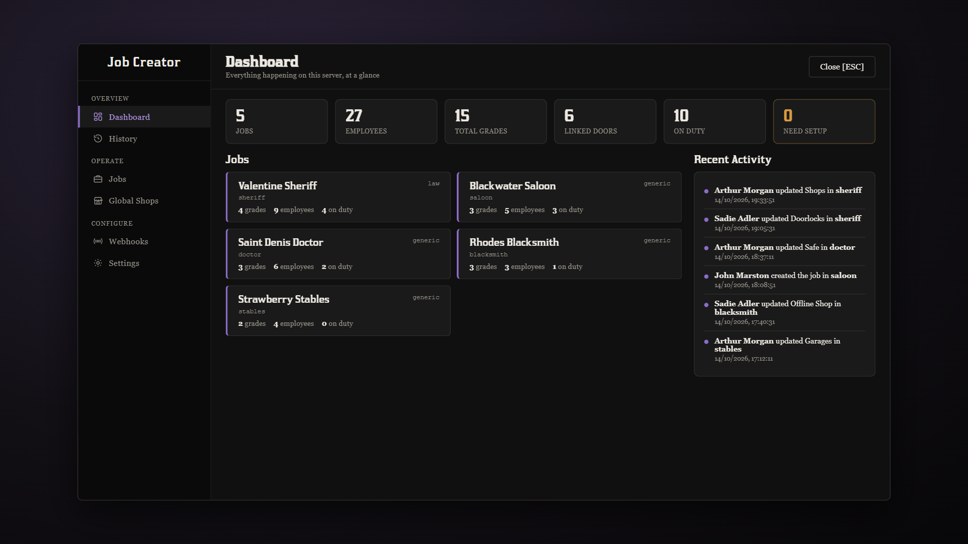The height and width of the screenshot is (544, 968).
Task: Open the Blackwater Saloon job card
Action: coord(569,197)
